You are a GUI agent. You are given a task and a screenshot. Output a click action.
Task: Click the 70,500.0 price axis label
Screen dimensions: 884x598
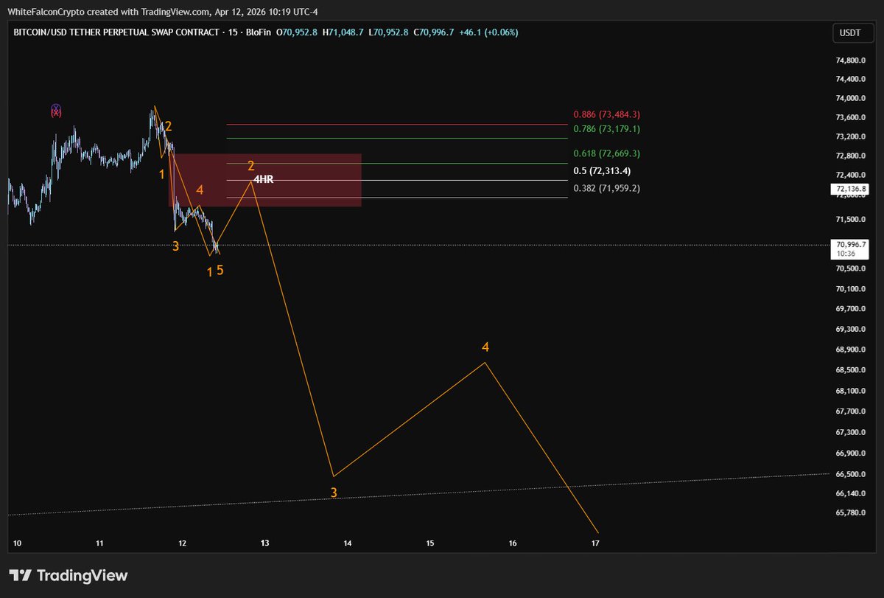(850, 268)
